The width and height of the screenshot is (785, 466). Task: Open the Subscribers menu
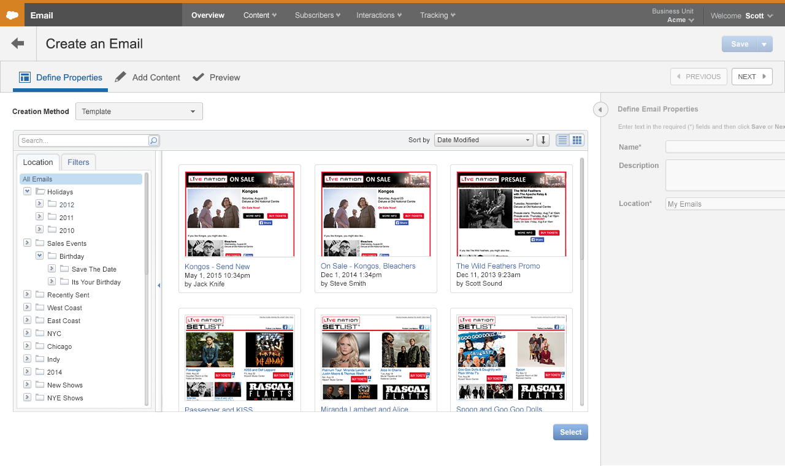pyautogui.click(x=318, y=15)
